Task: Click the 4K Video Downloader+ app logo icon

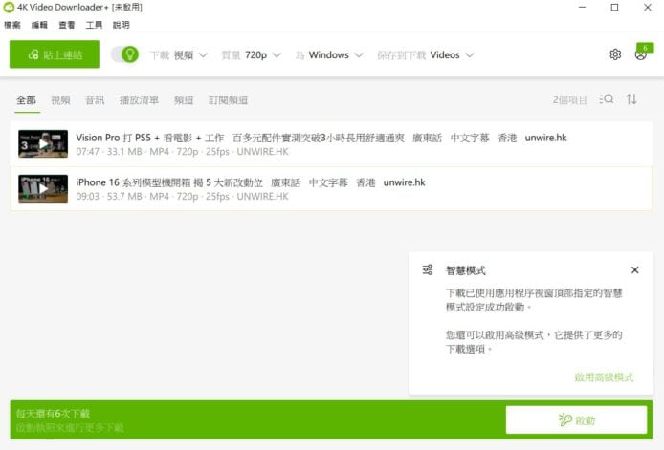Action: click(x=9, y=8)
